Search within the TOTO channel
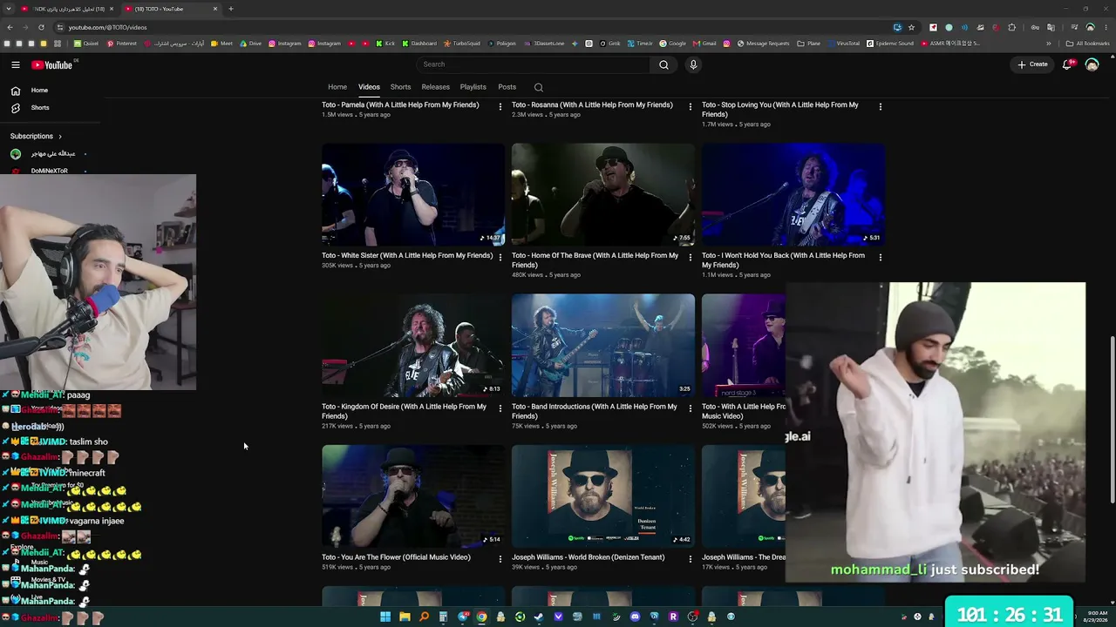Screen dimensions: 1116x627 (x=538, y=87)
